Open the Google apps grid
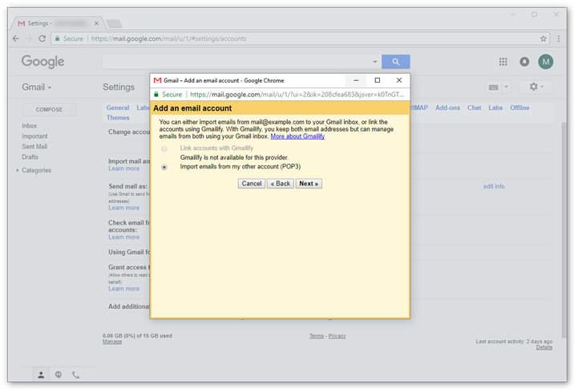This screenshot has width=574, height=389. pyautogui.click(x=503, y=62)
